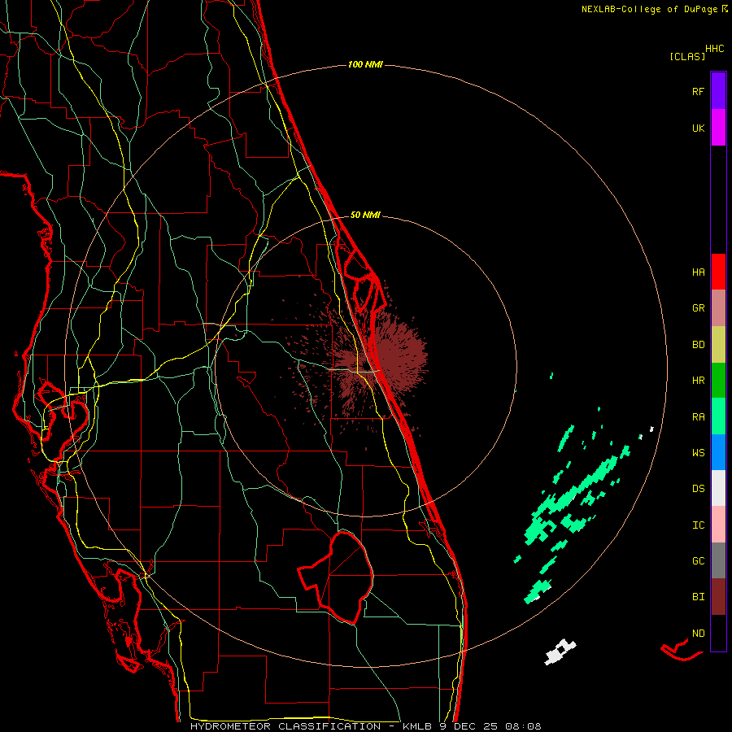Select the BI brown legend swatch
Viewport: 732px width, 732px height.
pyautogui.click(x=718, y=597)
